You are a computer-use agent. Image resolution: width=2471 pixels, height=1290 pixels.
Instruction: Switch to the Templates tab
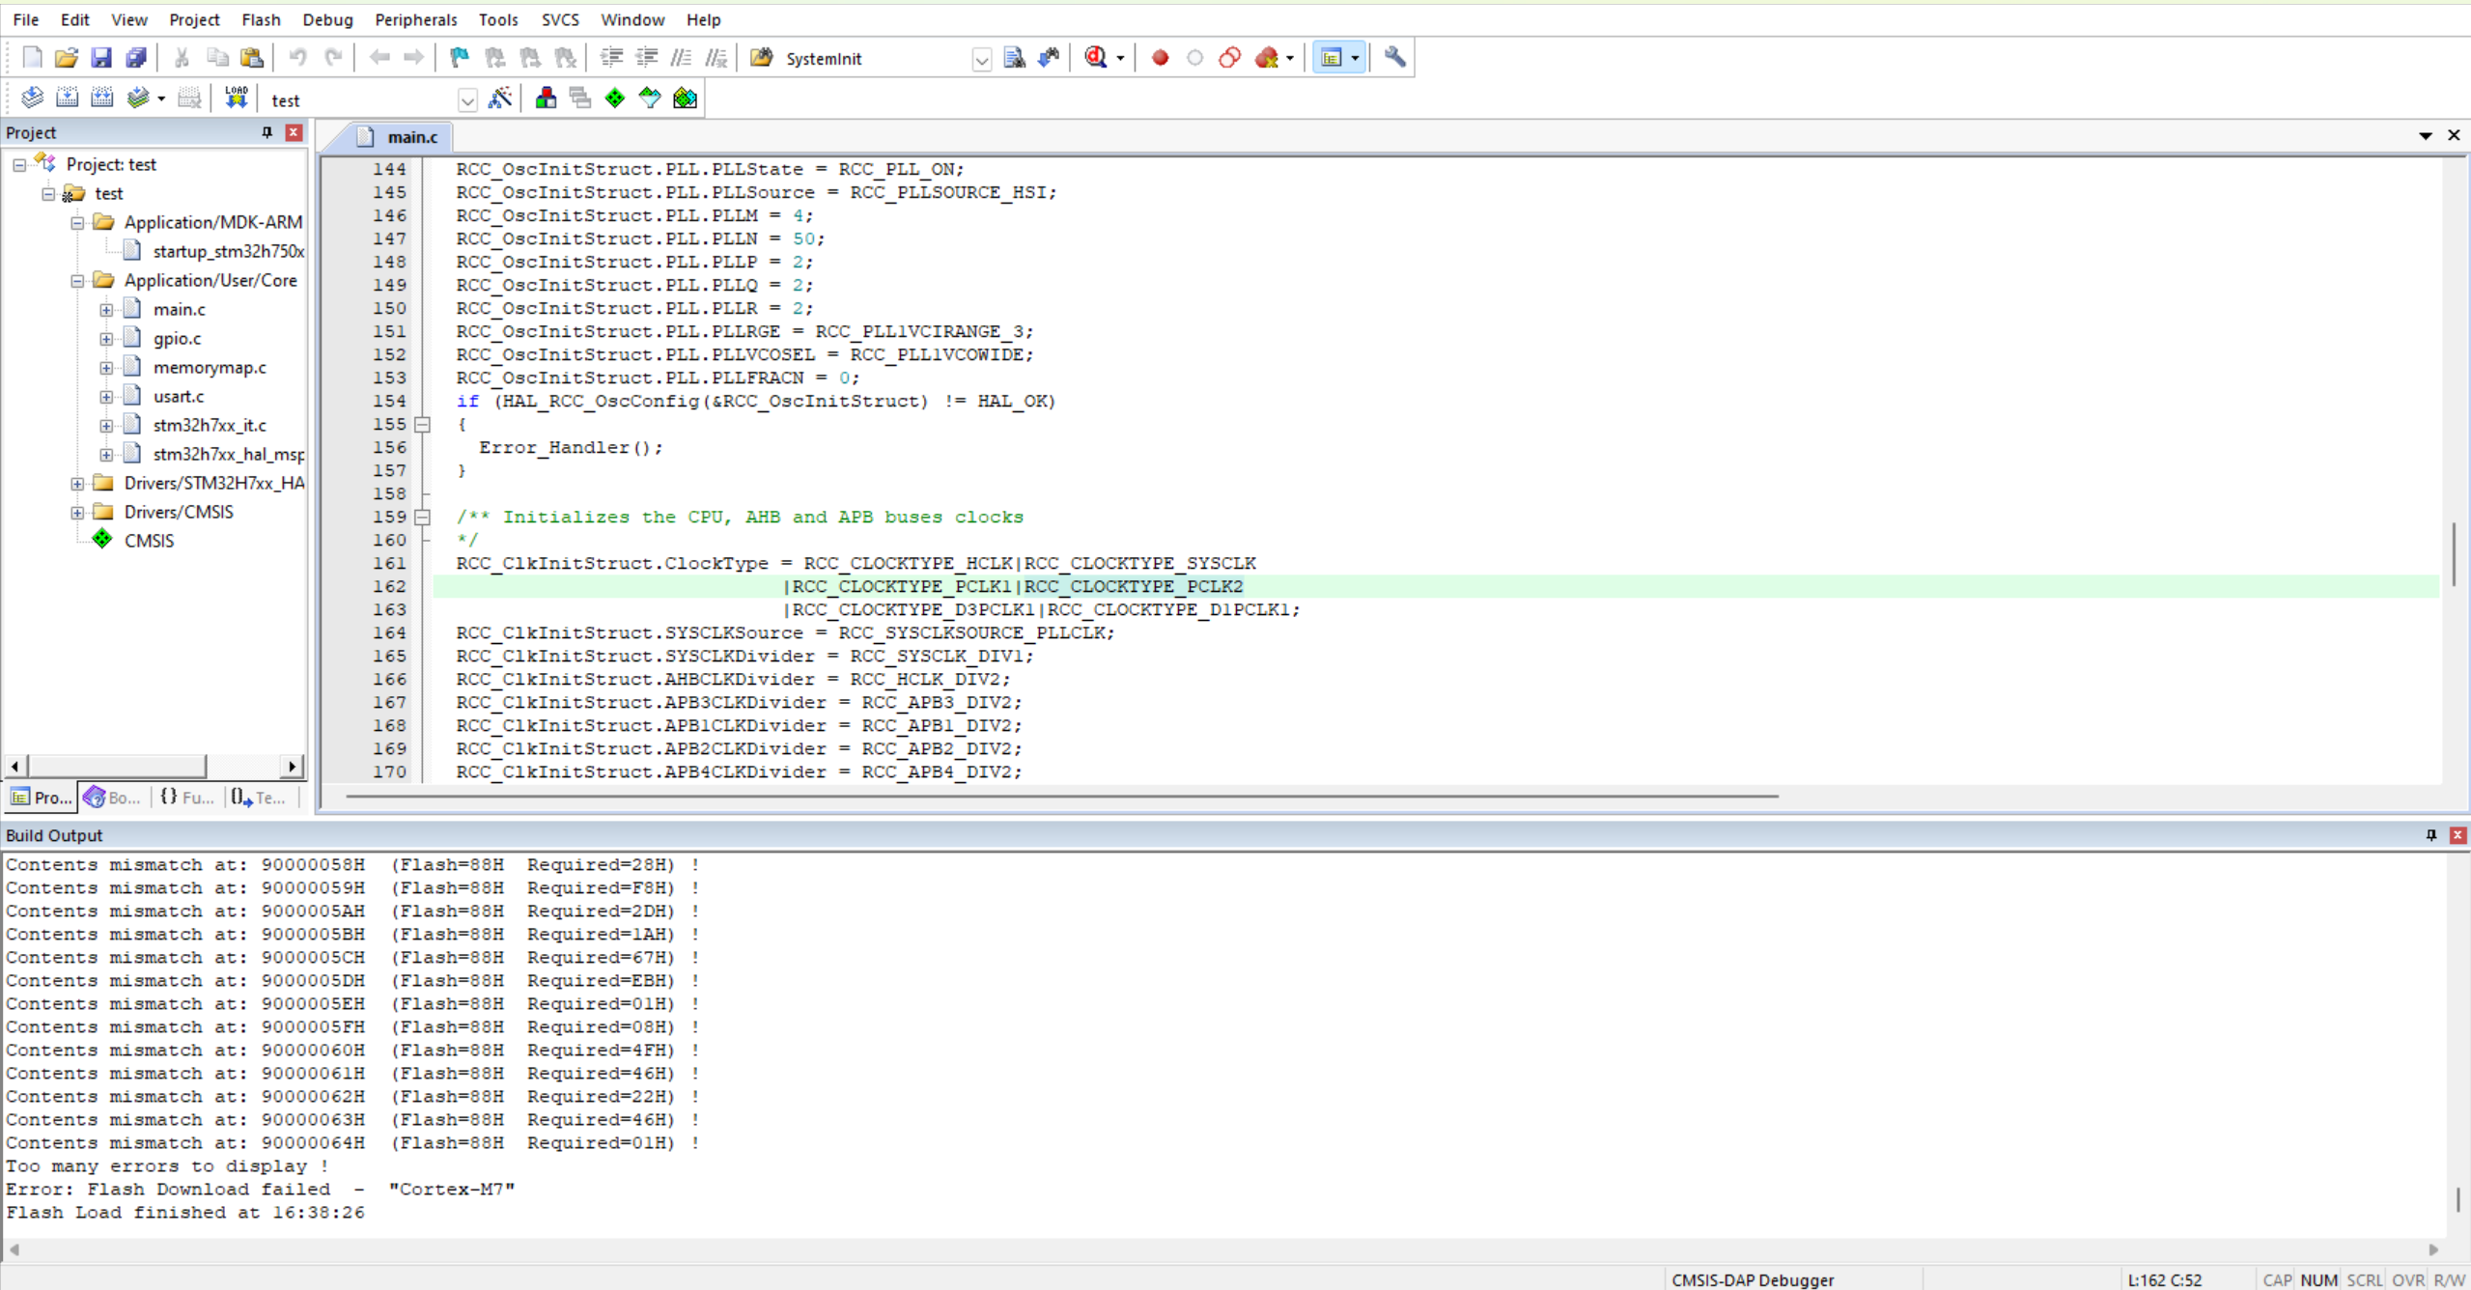point(259,798)
